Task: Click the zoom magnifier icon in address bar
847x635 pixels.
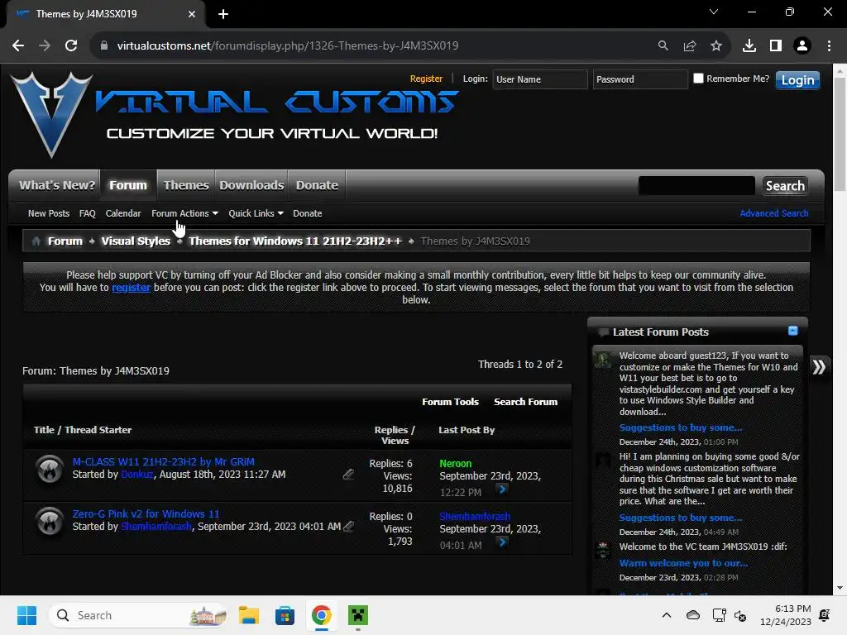Action: (x=663, y=46)
